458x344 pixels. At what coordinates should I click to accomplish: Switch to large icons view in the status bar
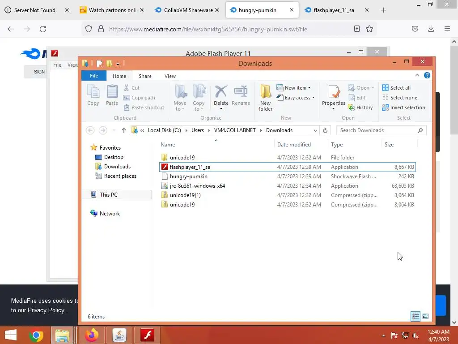point(425,316)
